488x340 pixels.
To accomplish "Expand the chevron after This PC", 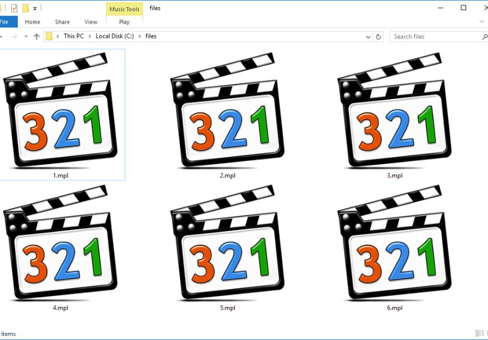I will [x=90, y=37].
